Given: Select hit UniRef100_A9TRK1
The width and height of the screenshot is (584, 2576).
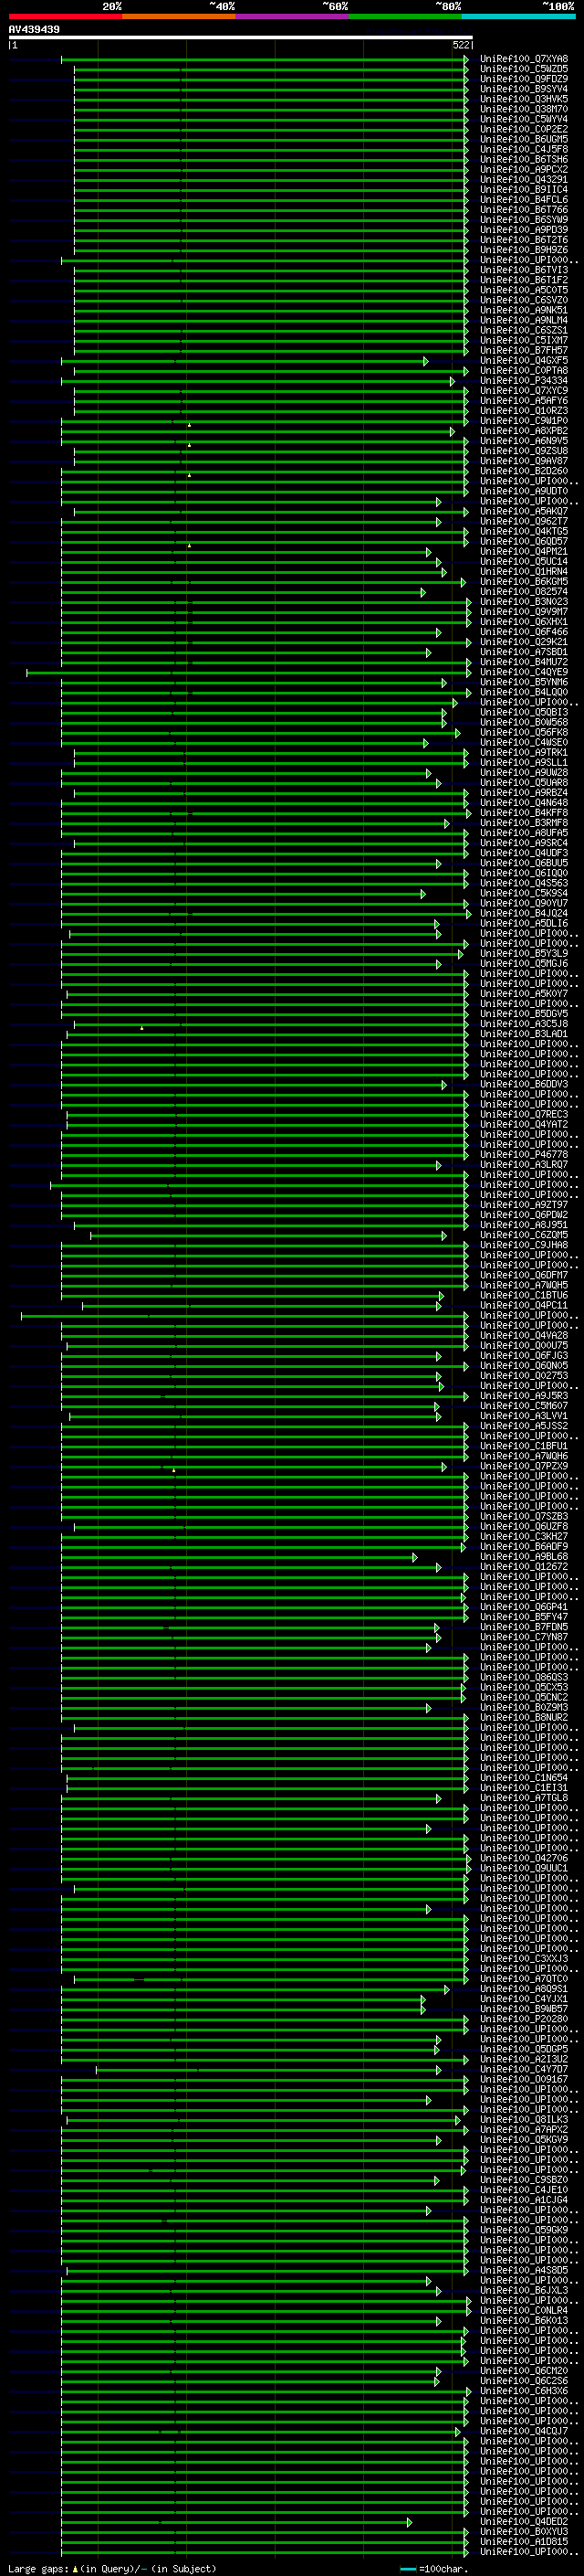Looking at the screenshot, I should 524,753.
